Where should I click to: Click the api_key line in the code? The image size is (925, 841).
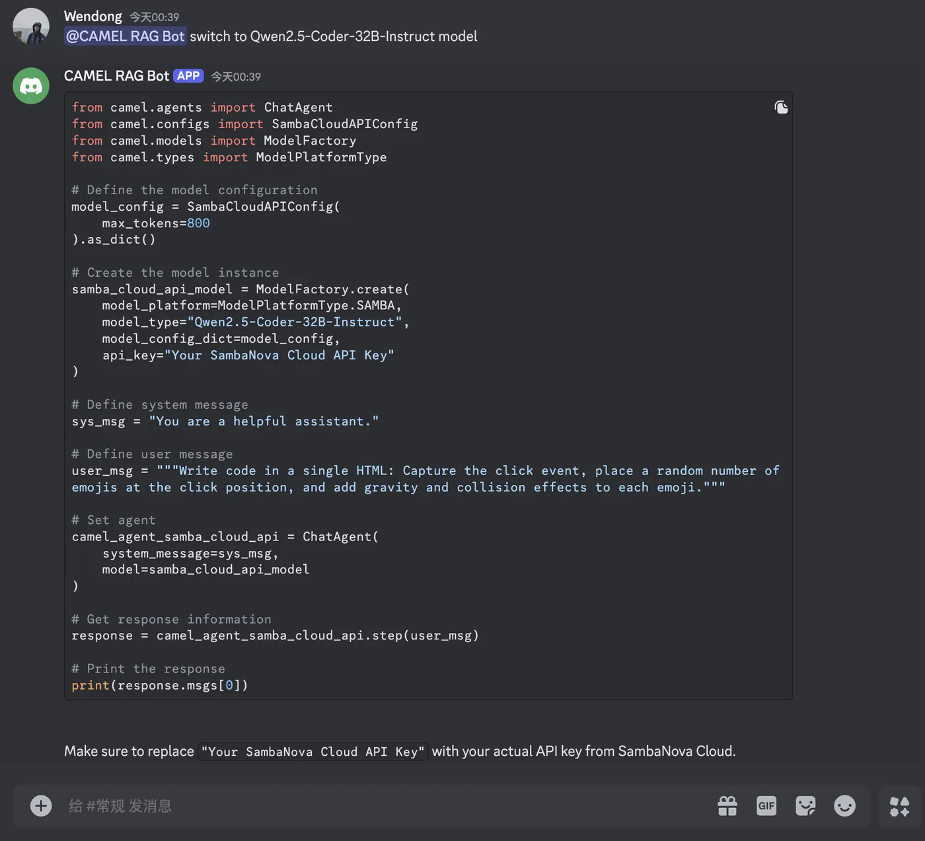248,355
